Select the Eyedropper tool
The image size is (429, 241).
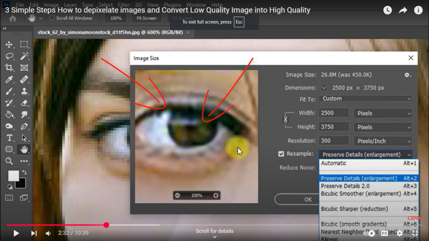point(9,79)
